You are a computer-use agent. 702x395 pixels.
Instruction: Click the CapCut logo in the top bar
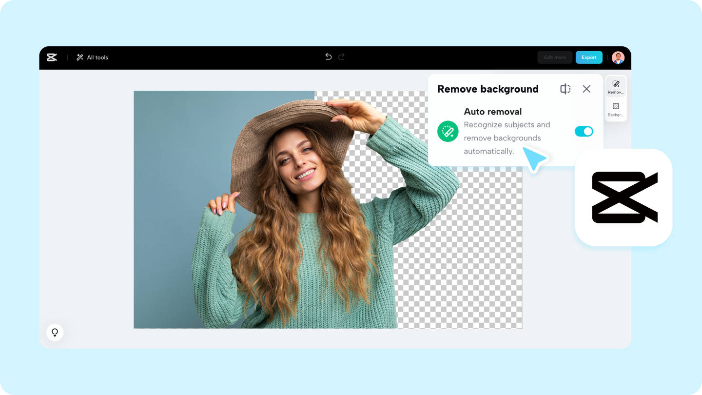(52, 57)
